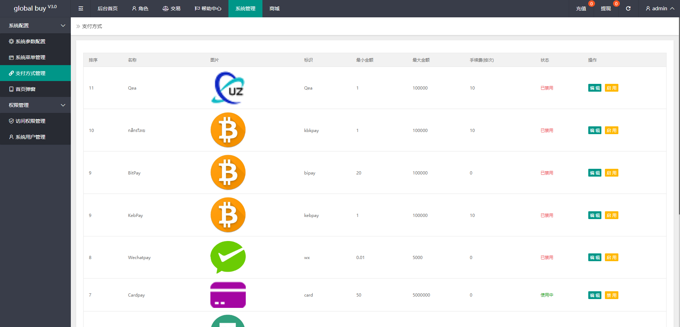
Task: Click the 手续费(按次) column header
Action: coord(482,60)
